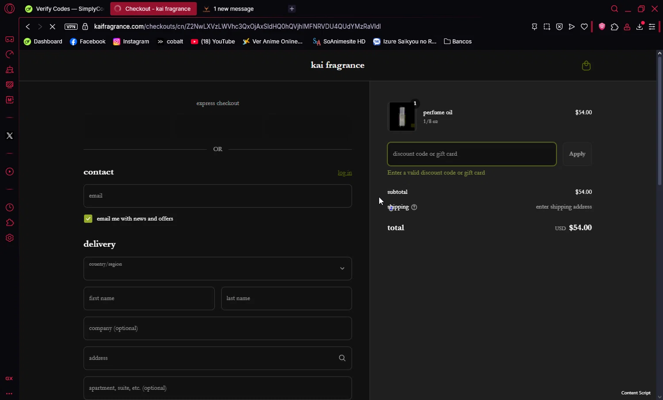Open downloads icon with red dot
663x400 pixels.
(x=640, y=26)
